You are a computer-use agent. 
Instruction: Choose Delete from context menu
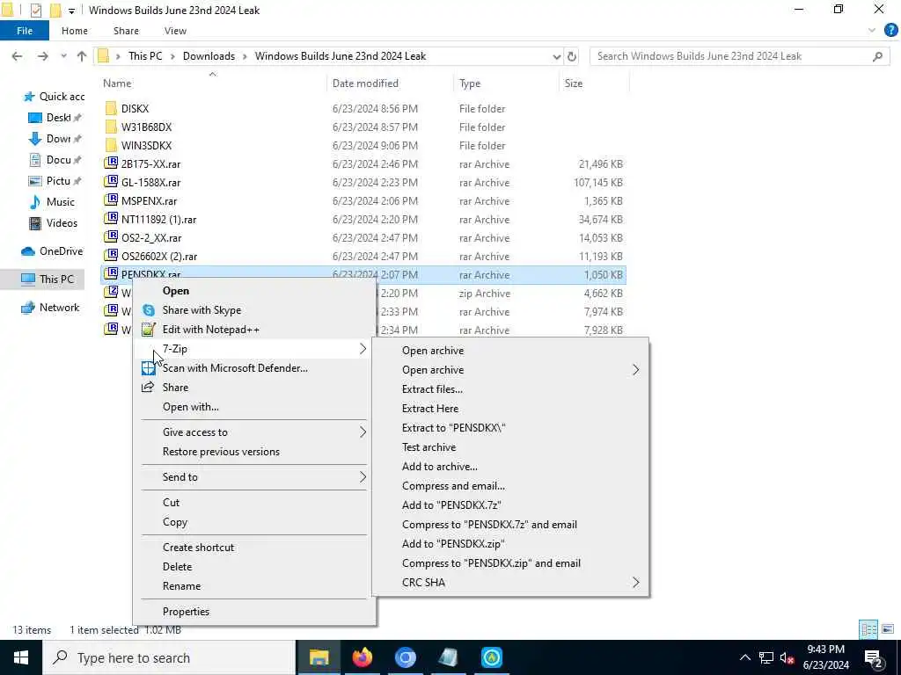click(x=177, y=567)
